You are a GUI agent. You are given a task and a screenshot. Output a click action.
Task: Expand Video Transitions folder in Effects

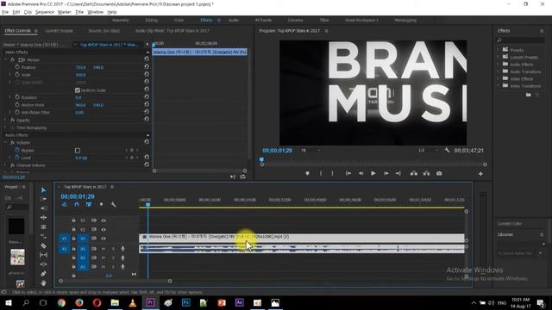click(x=499, y=86)
